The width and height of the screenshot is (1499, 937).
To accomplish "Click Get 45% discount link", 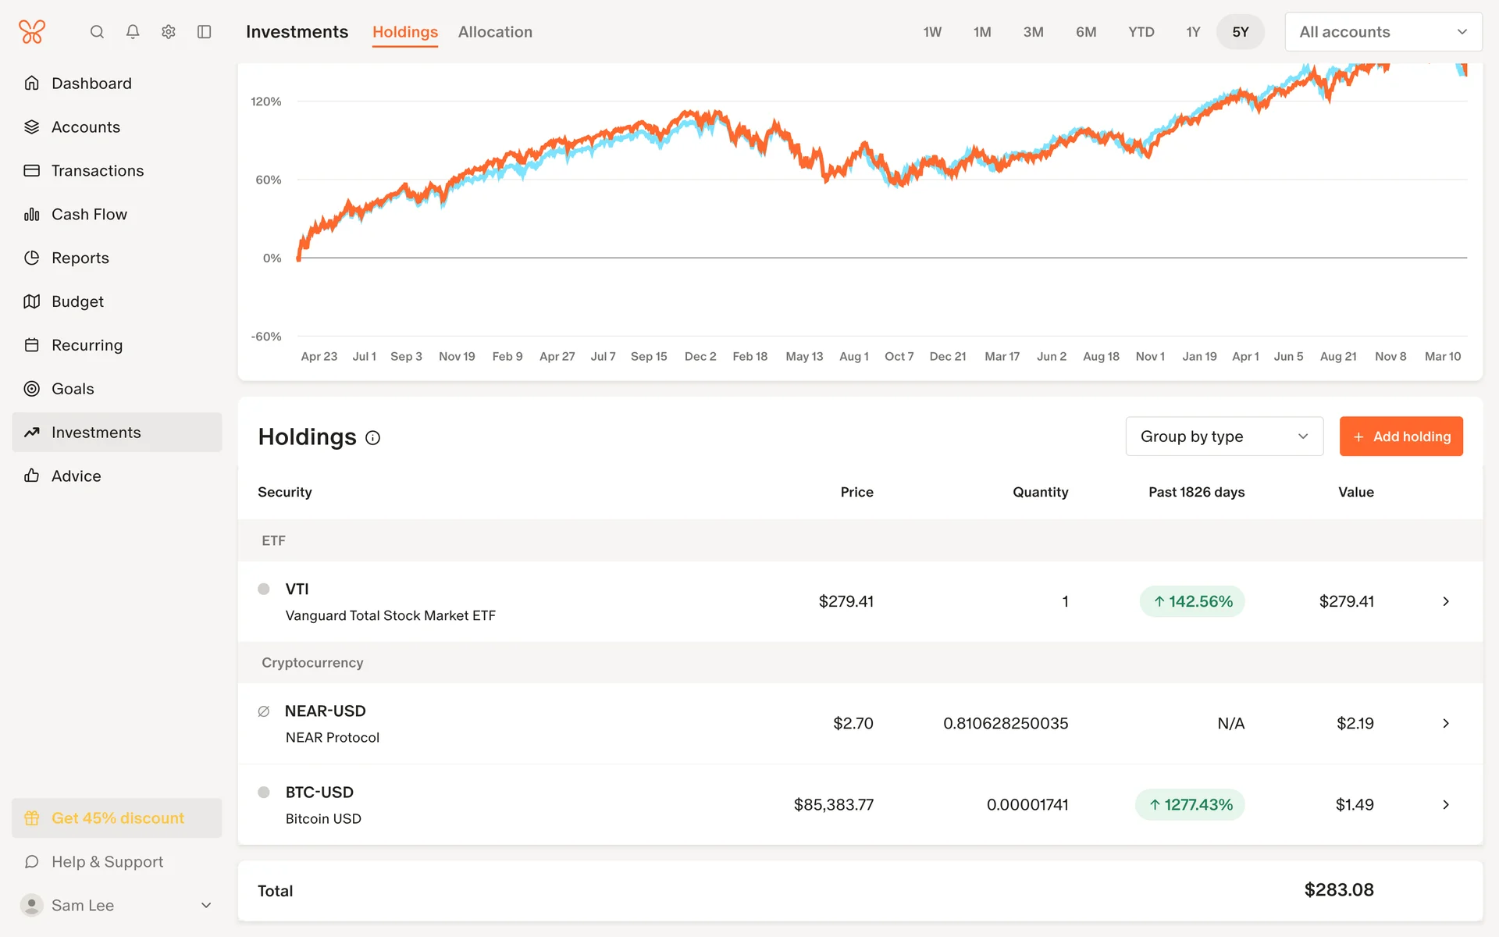I will click(x=117, y=818).
